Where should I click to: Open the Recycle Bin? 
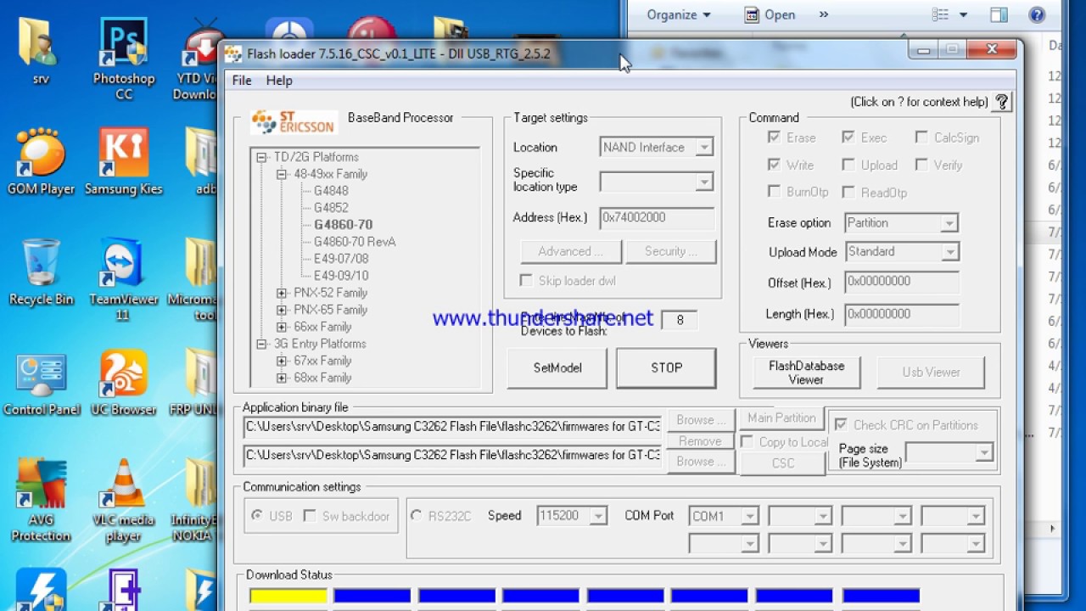click(x=41, y=272)
